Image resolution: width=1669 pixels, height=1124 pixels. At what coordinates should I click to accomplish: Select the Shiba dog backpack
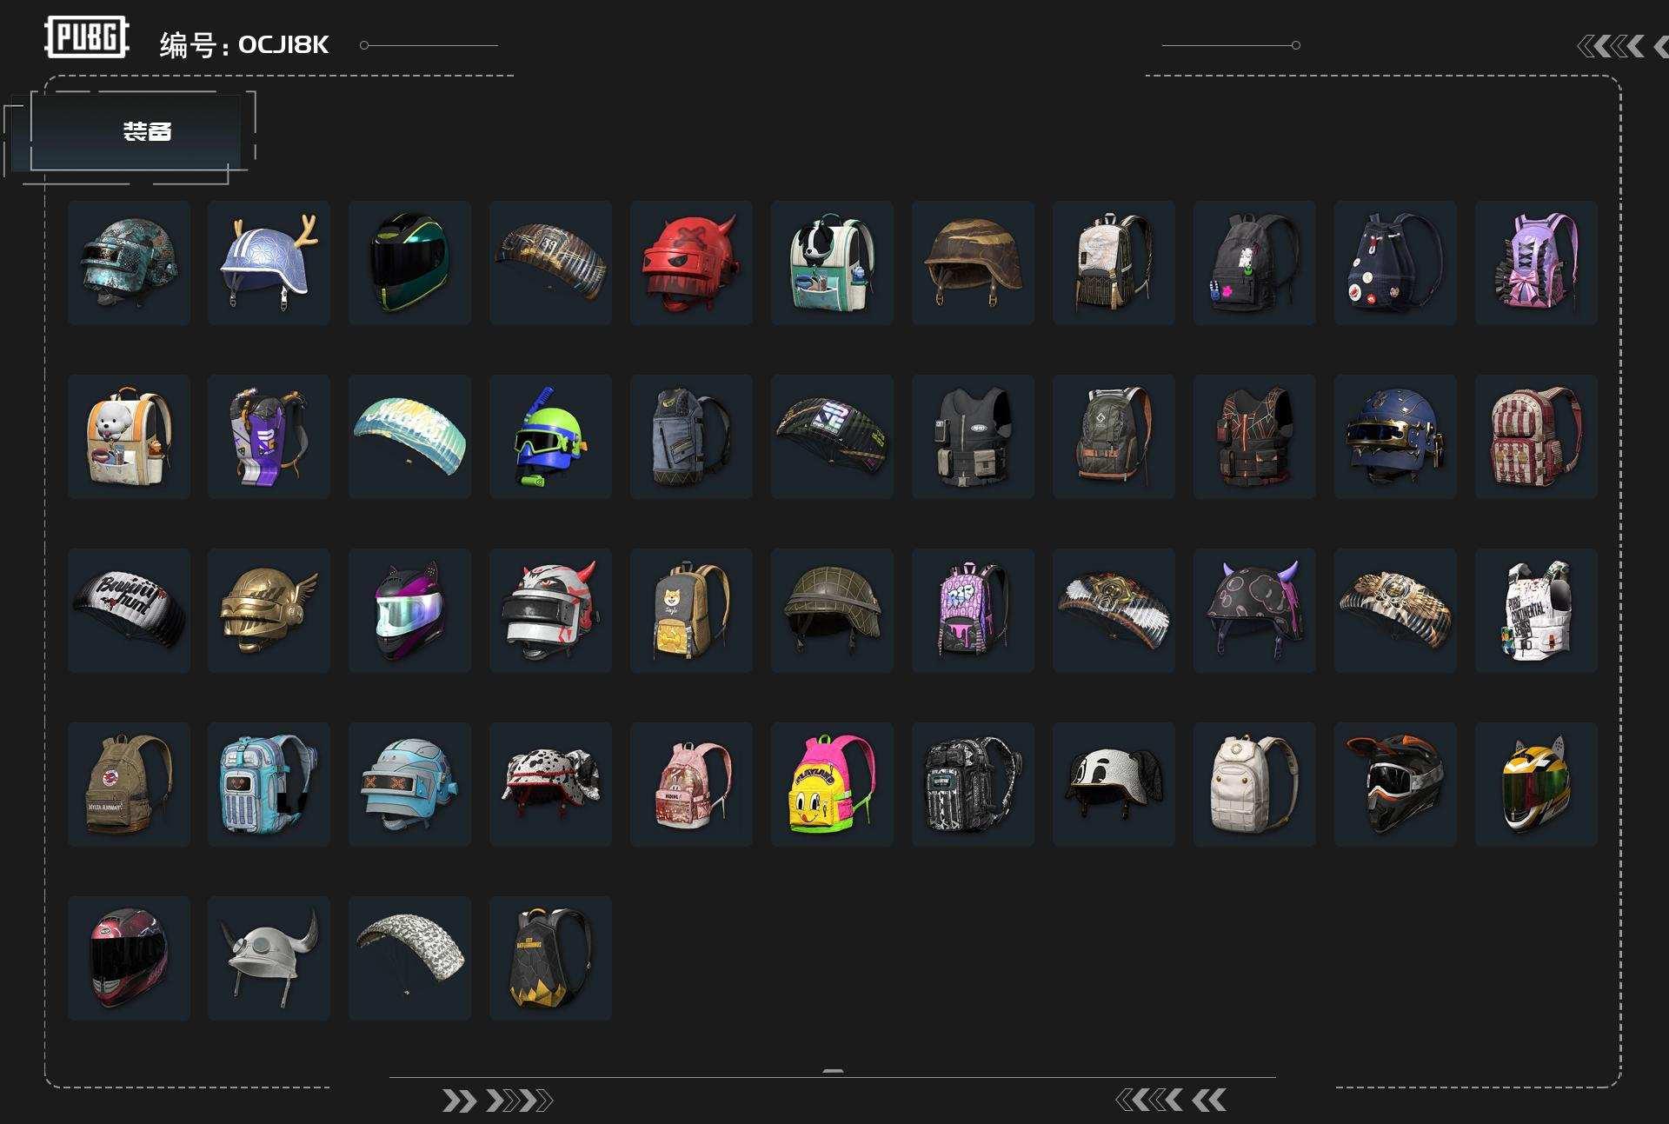(691, 610)
